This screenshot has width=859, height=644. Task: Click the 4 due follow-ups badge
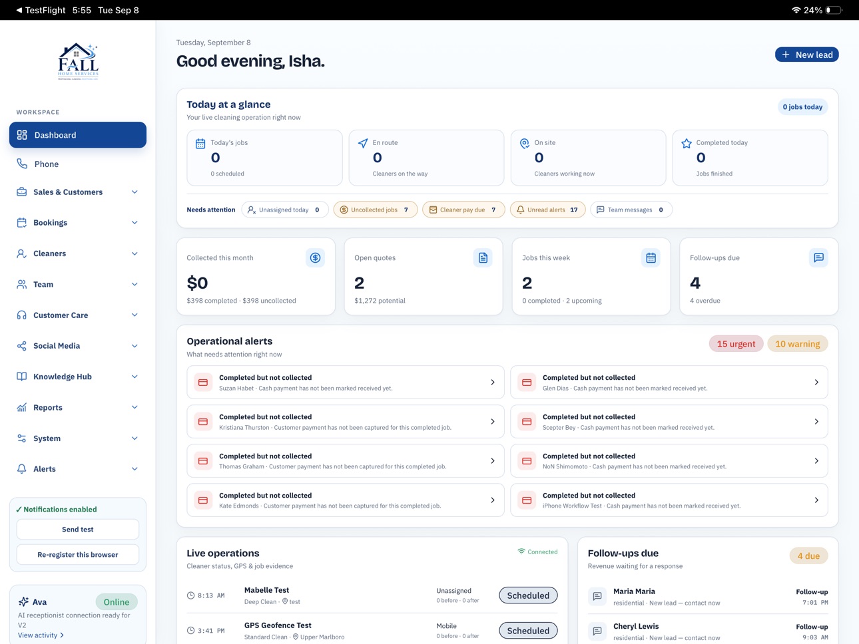[x=808, y=556]
